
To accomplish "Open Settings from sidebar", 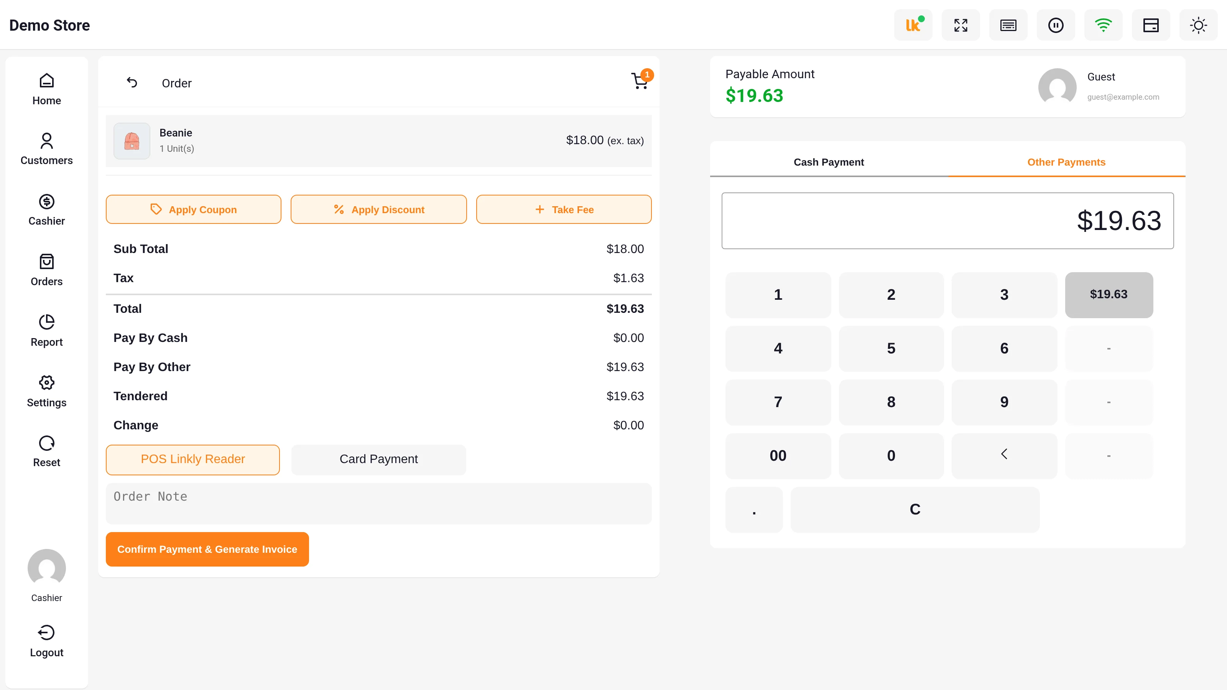I will (x=47, y=391).
